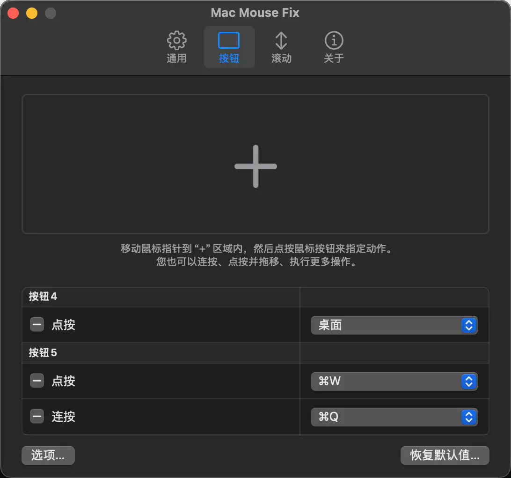Switch to the 滚动 scrolling tab
This screenshot has height=478, width=511.
click(x=281, y=47)
